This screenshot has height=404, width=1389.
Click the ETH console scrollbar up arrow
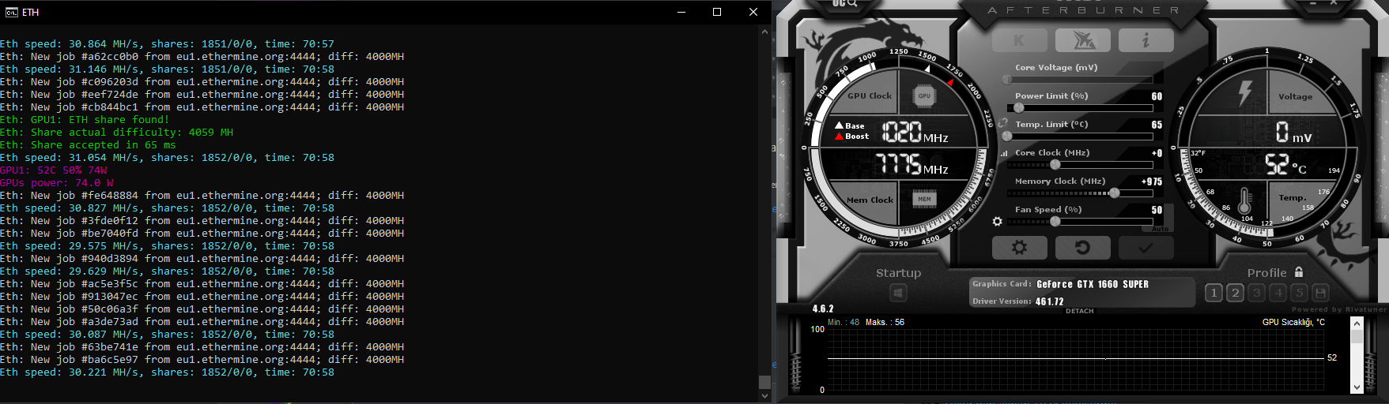pos(764,32)
